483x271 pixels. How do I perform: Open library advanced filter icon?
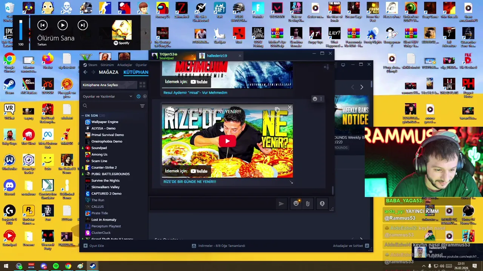point(142,106)
